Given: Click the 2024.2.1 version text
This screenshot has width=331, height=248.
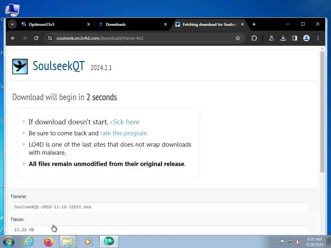Looking at the screenshot, I should pos(101,68).
